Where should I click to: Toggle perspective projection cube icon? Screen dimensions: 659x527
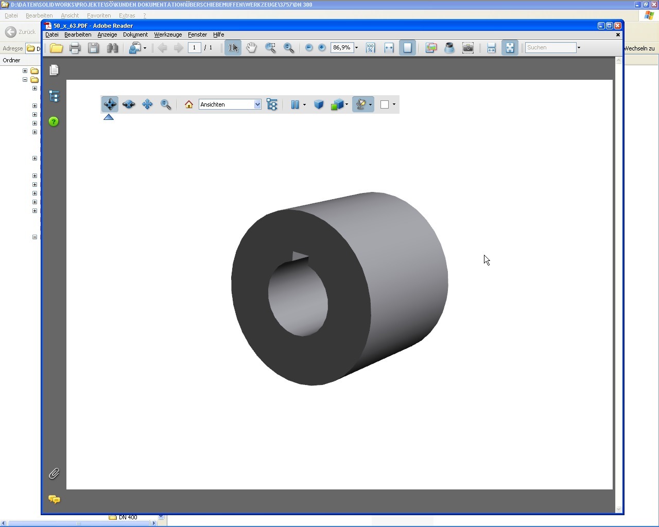click(x=319, y=104)
